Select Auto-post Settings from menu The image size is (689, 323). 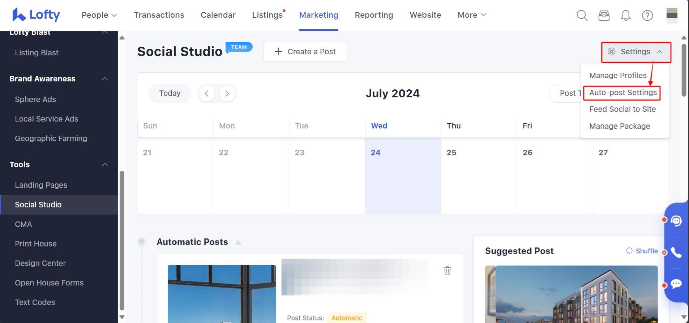pyautogui.click(x=623, y=93)
